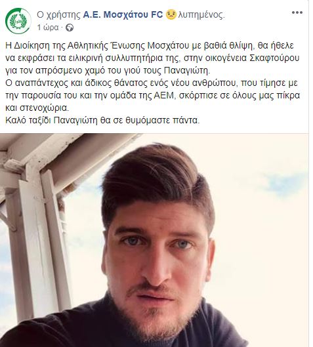Viewport: 313px width, 347px height.
Task: Click the sad face feeling emoji
Action: (171, 14)
